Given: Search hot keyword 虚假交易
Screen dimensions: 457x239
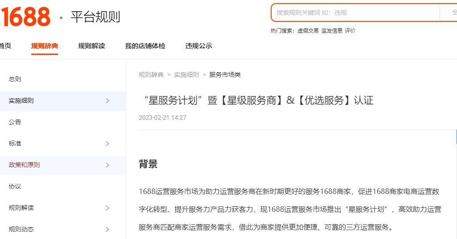Looking at the screenshot, I should coord(308,31).
